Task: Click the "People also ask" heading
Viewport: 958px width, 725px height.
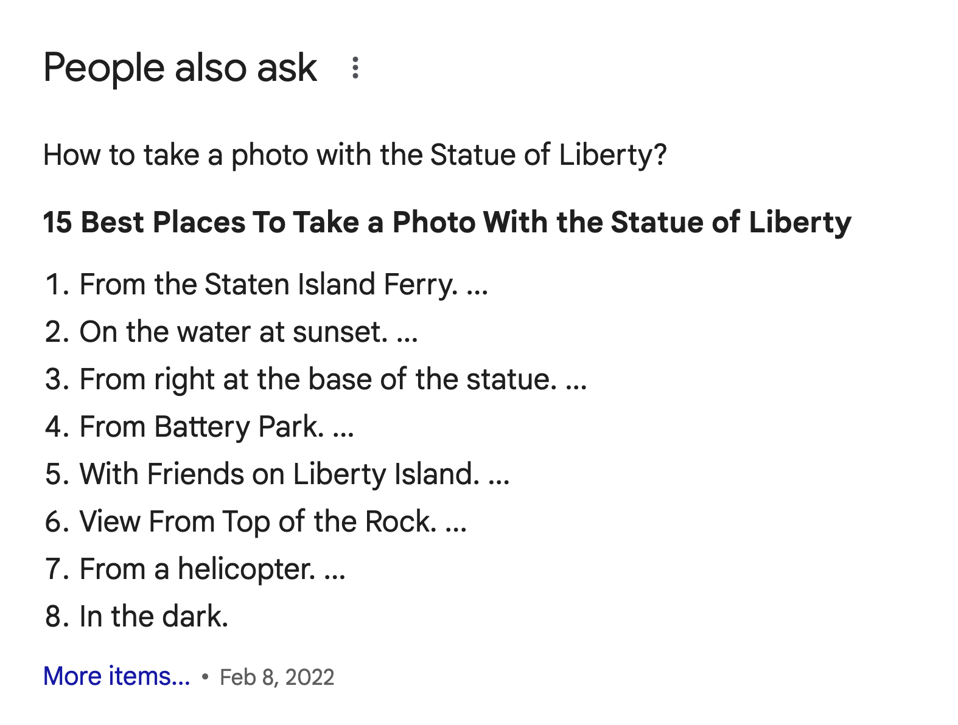Action: click(x=180, y=68)
